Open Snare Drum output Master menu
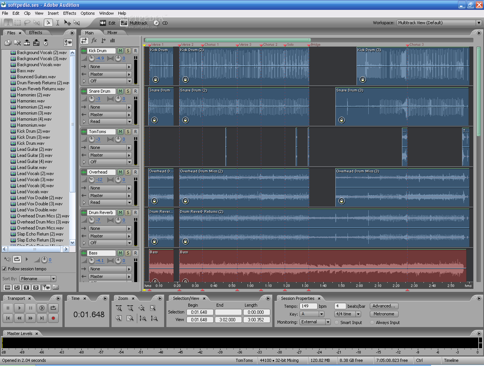Image resolution: width=484 pixels, height=366 pixels. coord(110,115)
